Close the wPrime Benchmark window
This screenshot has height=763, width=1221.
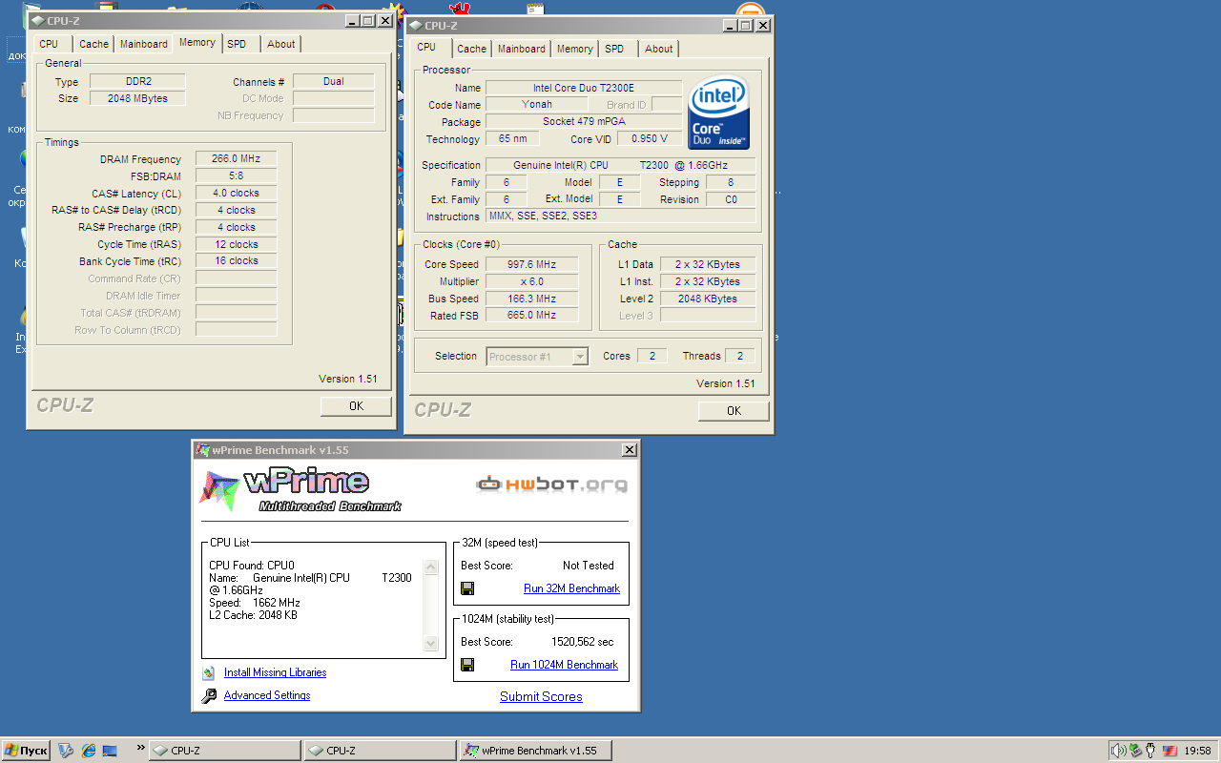(630, 450)
